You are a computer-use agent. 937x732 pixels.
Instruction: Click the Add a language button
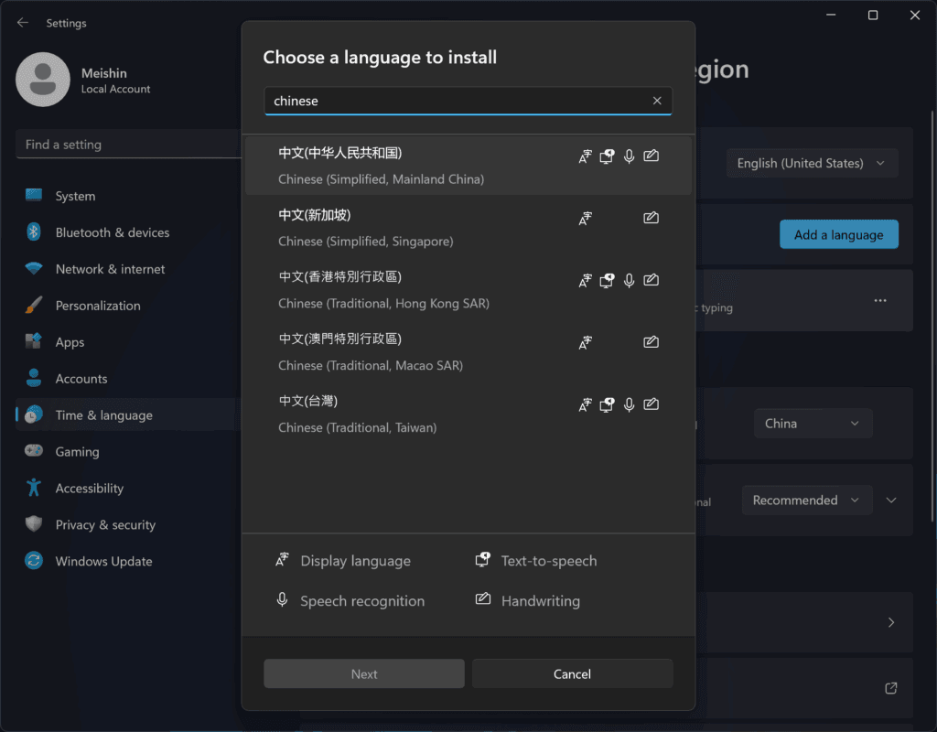point(838,234)
